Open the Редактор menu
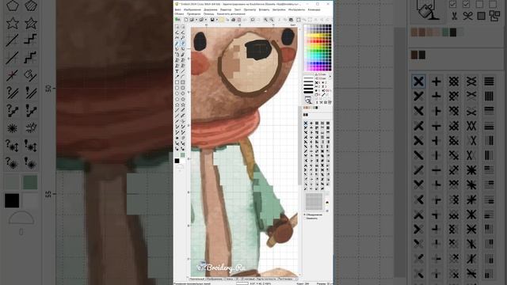Screen dimensions: 507x285 [226, 9]
